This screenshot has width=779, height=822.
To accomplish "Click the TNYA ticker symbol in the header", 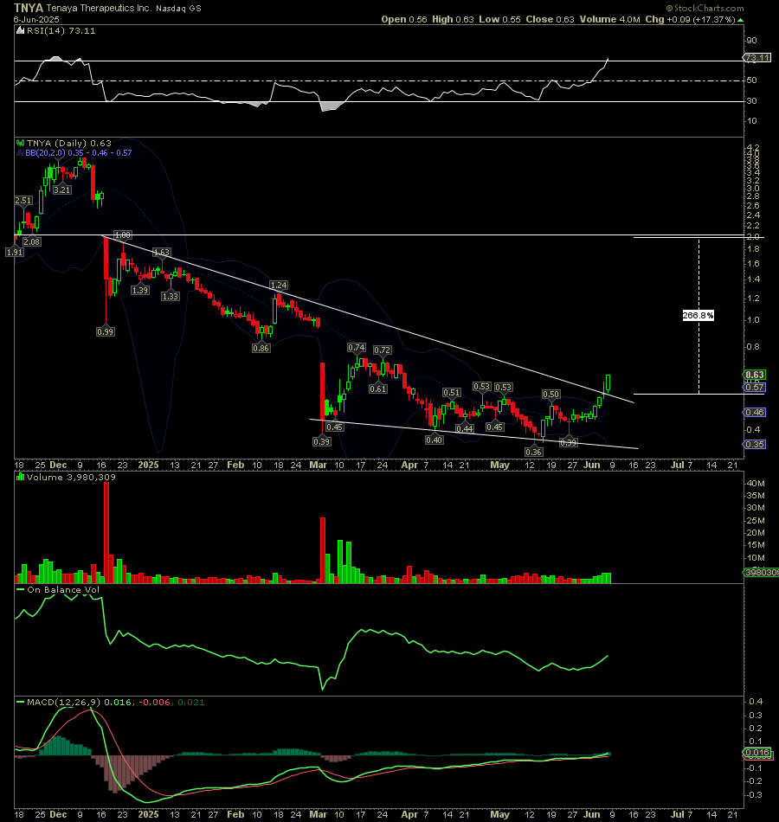I will click(x=29, y=8).
